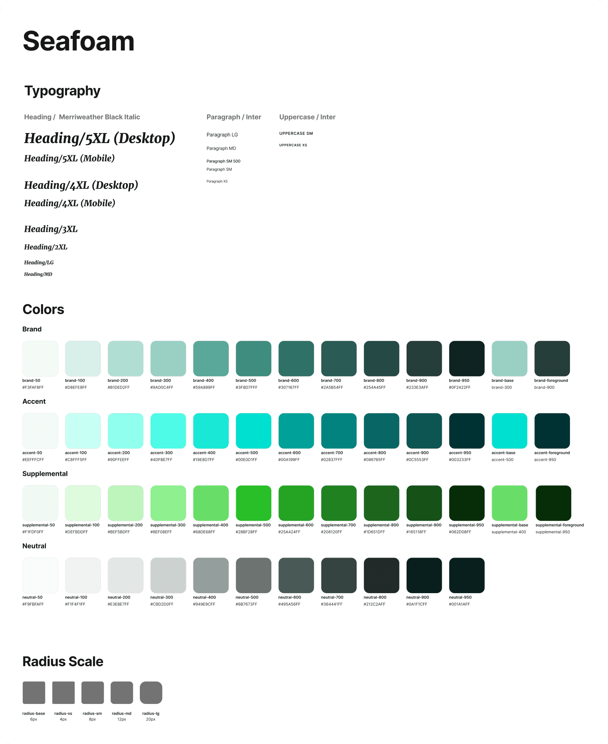Select the radius-lg sample square

click(151, 693)
